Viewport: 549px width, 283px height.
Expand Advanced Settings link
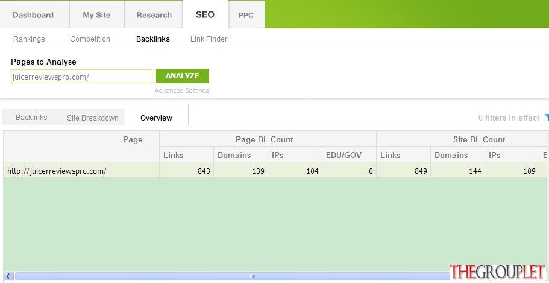click(182, 91)
